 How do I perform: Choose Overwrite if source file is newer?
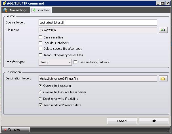[x=40, y=92]
